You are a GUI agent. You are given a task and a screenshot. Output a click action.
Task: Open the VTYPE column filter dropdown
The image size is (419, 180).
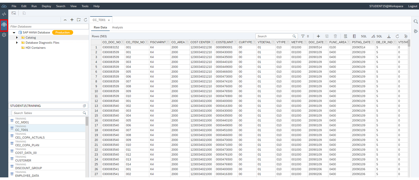point(288,42)
